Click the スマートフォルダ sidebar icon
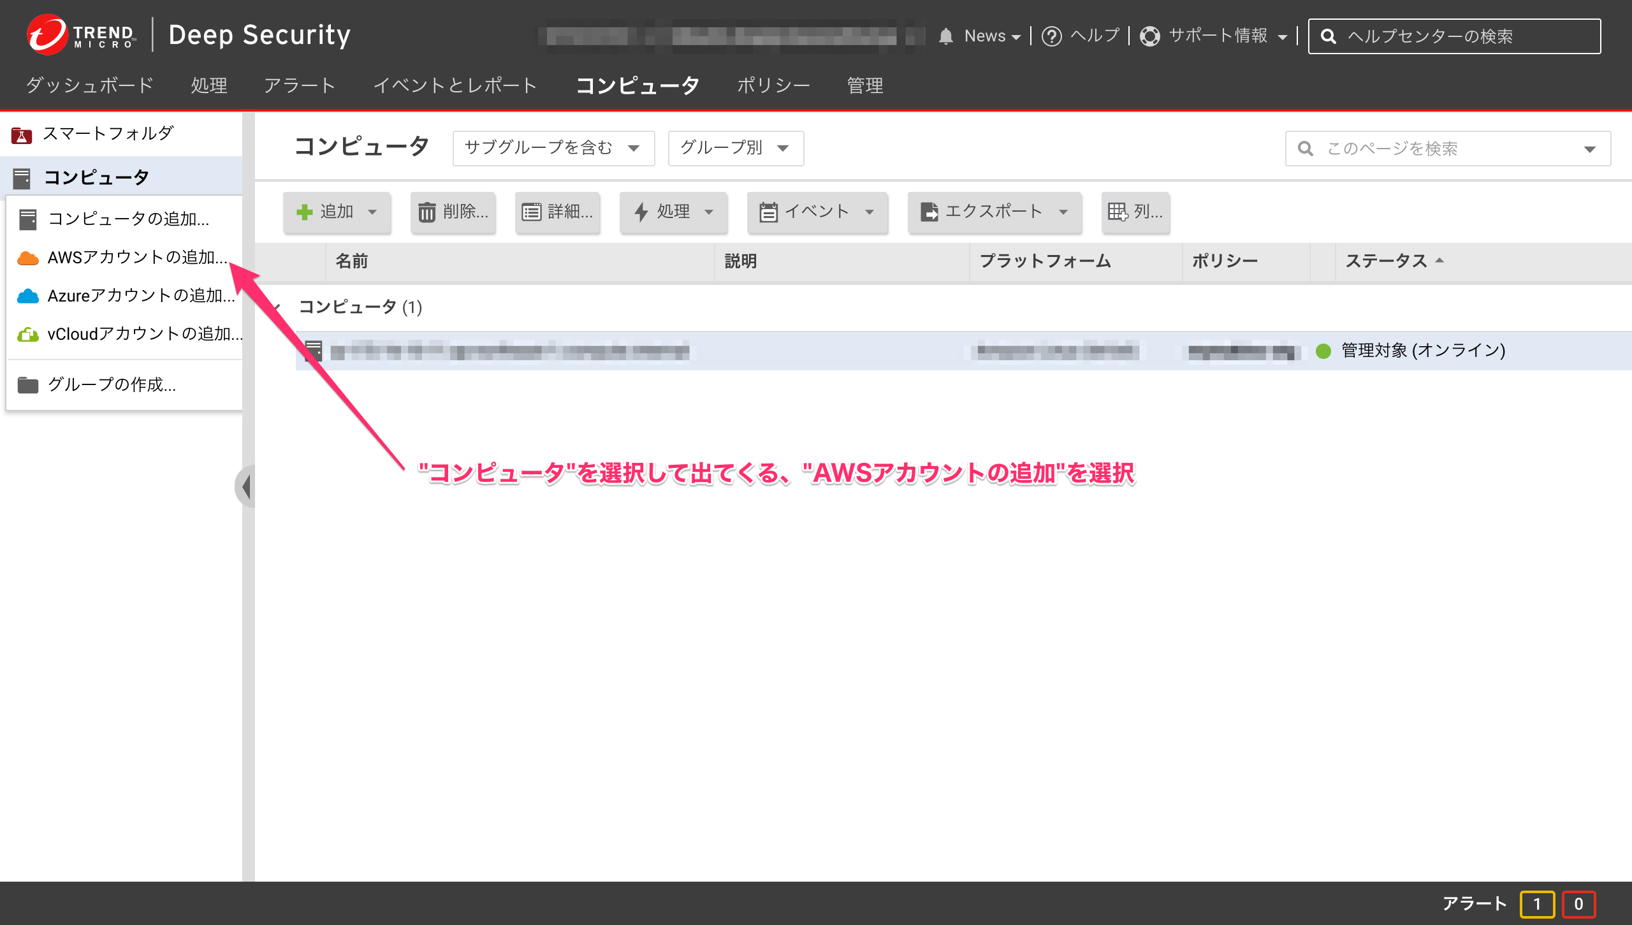1632x925 pixels. tap(23, 134)
